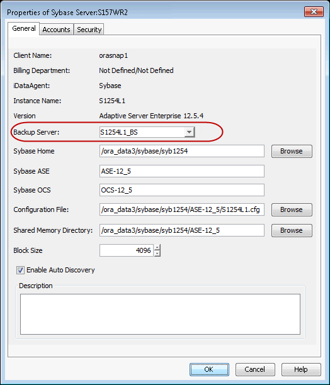Open Help for this dialog
The width and height of the screenshot is (330, 385).
click(x=301, y=369)
